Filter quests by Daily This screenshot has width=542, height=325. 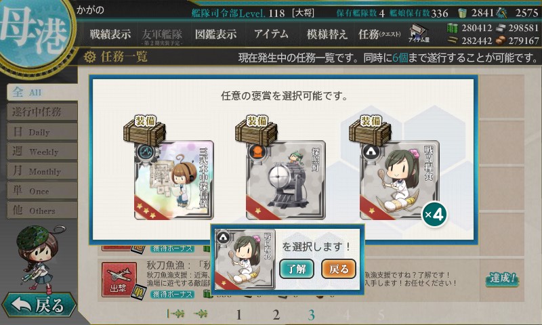(x=42, y=131)
